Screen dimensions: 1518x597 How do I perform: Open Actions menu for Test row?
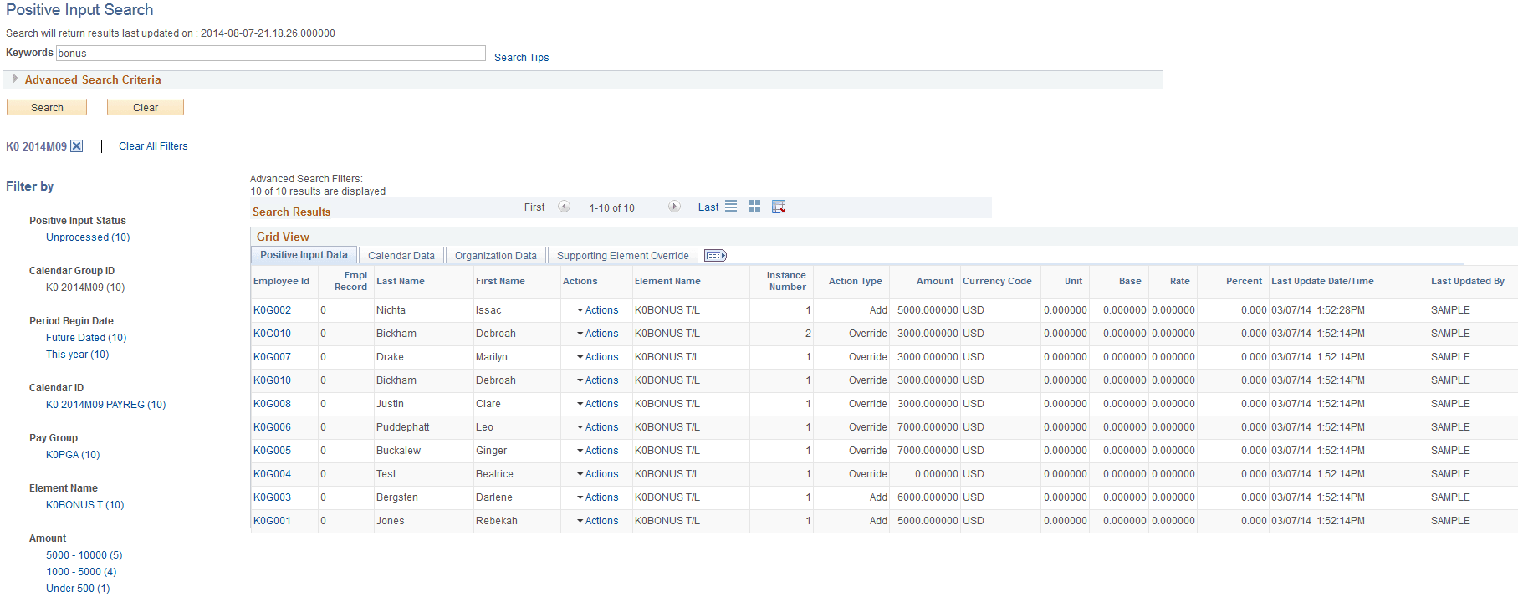tap(598, 474)
